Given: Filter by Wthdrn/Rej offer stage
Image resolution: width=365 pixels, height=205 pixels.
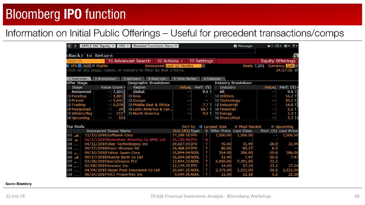Looking at the screenshot, I should pos(82,114).
